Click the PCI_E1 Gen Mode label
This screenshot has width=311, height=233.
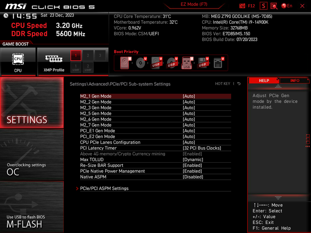click(x=97, y=131)
